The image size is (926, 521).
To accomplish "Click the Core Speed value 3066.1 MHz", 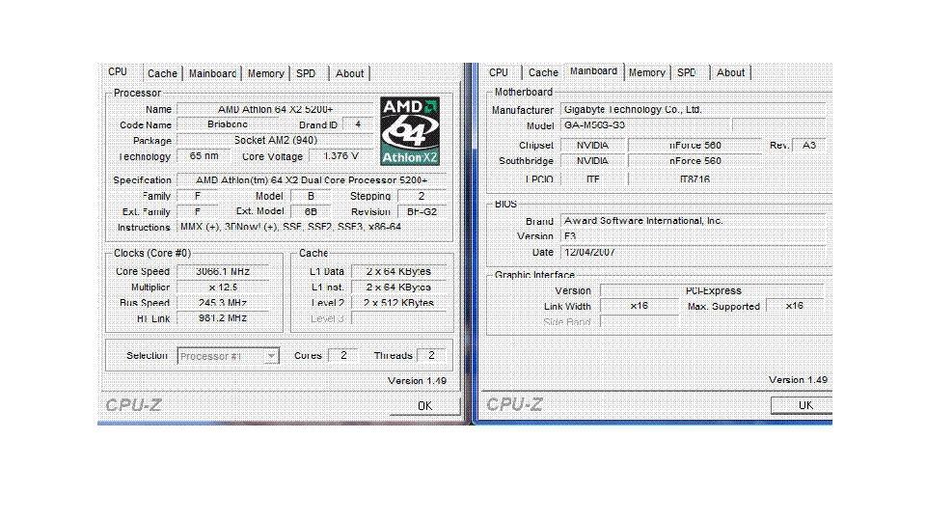I will coord(223,271).
